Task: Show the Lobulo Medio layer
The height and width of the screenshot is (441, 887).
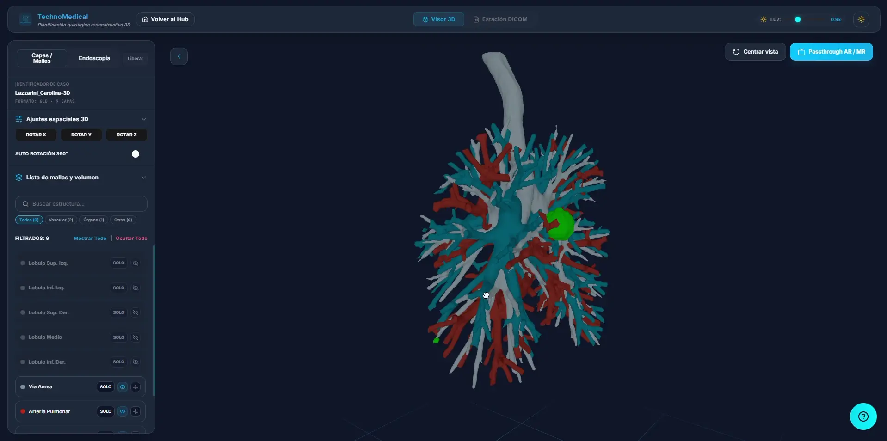Action: click(x=136, y=337)
